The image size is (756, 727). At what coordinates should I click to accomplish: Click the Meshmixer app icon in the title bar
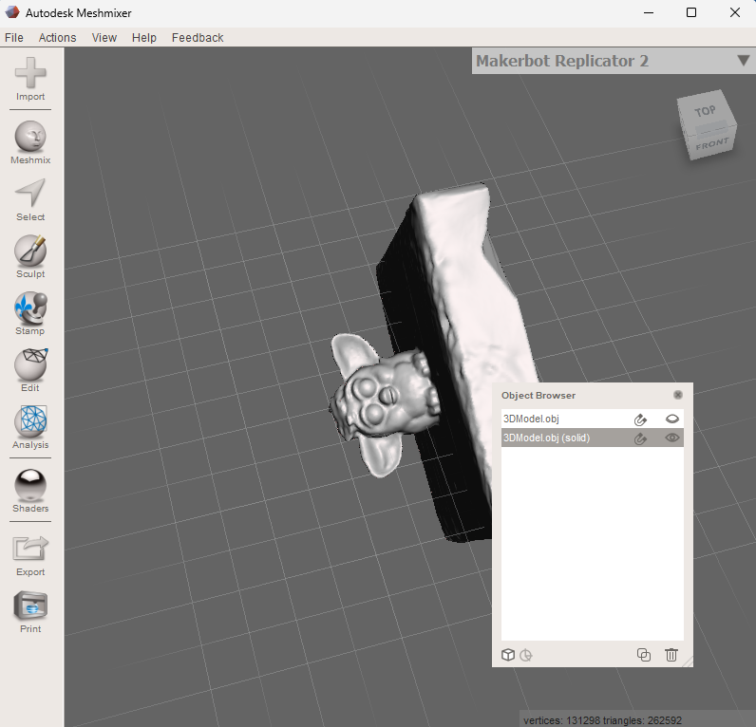pos(12,12)
